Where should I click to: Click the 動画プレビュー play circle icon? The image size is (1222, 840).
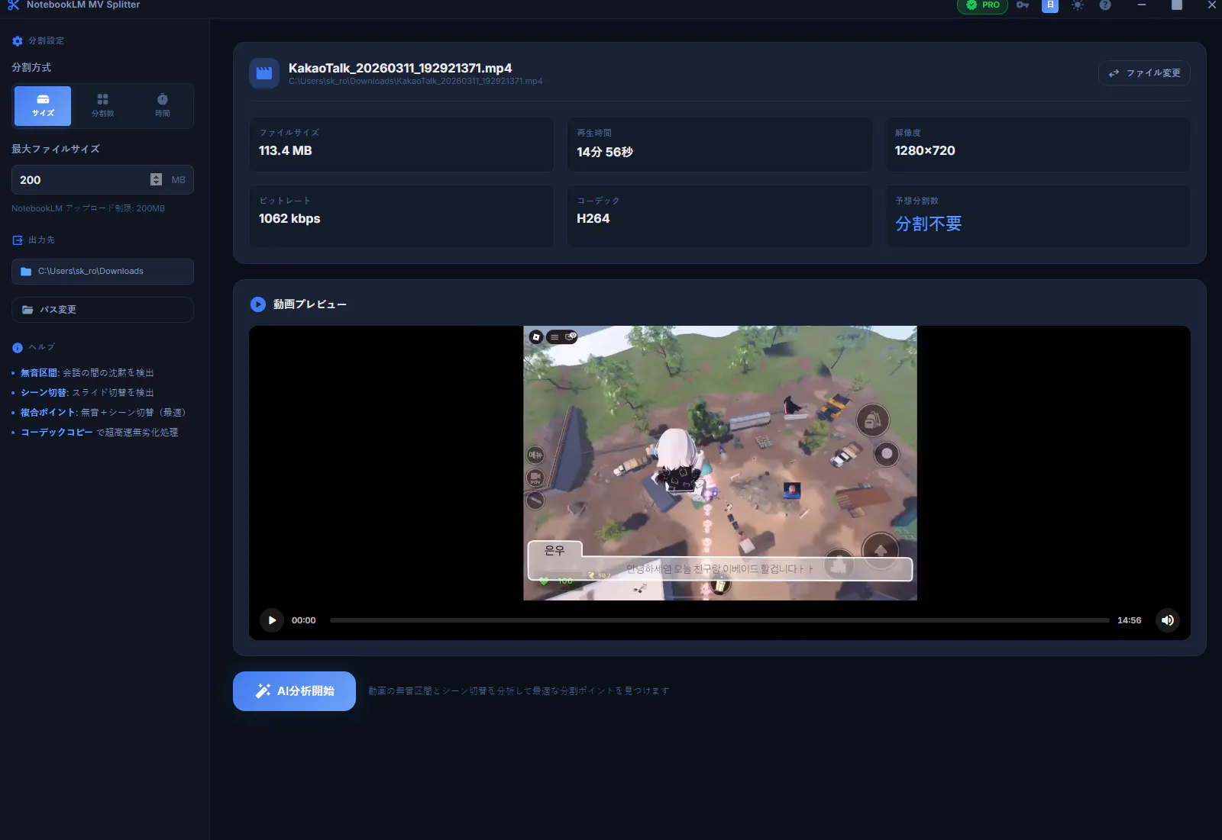tap(258, 304)
